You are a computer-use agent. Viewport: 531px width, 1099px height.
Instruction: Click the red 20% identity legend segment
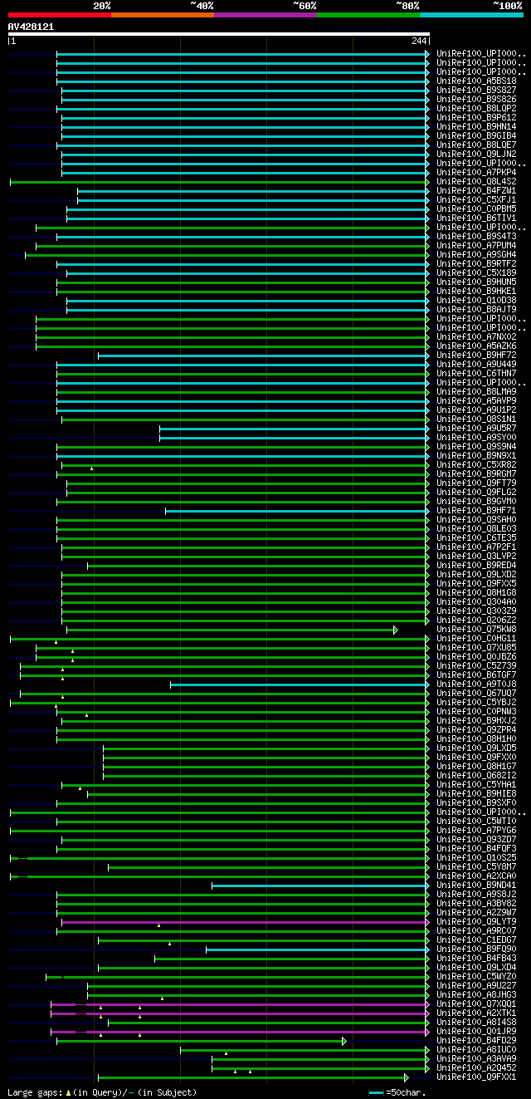tap(60, 14)
